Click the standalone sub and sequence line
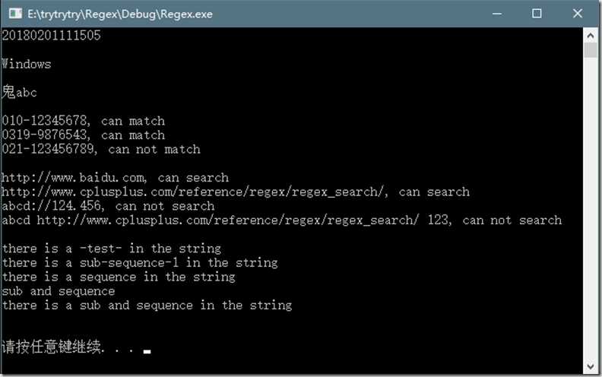 [x=59, y=291]
